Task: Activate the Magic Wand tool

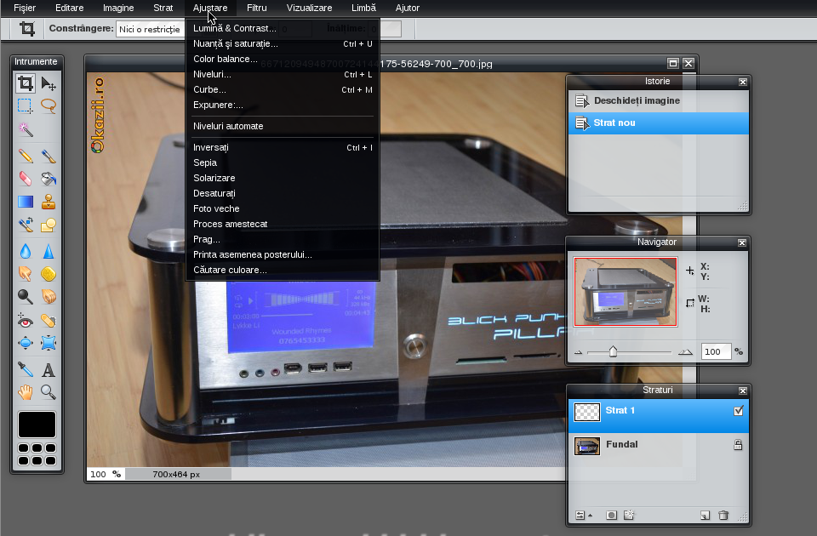Action: pyautogui.click(x=25, y=129)
